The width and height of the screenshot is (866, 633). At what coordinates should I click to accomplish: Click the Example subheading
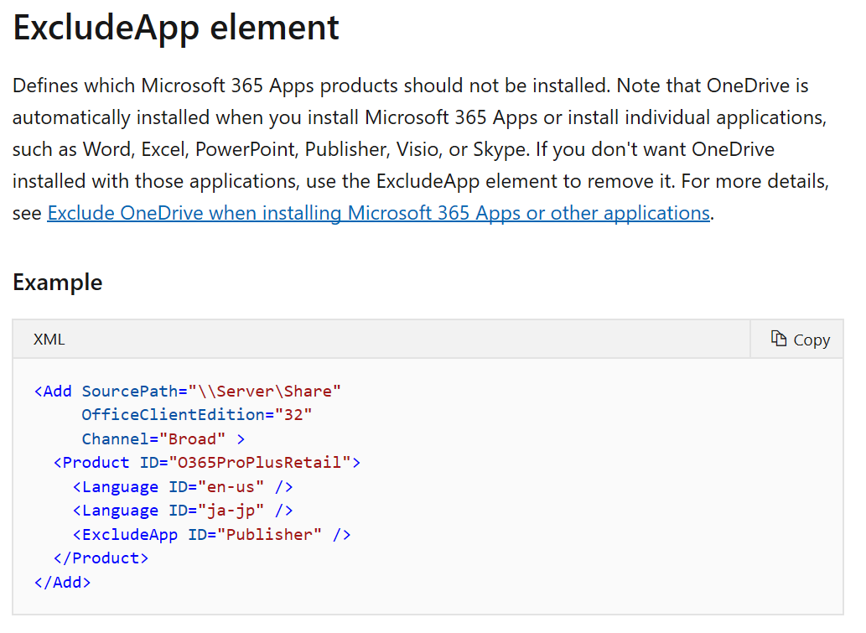pos(58,283)
